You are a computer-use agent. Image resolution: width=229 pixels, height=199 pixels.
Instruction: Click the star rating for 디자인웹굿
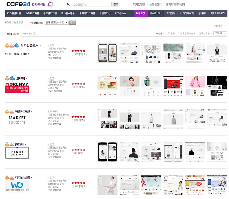point(78,183)
